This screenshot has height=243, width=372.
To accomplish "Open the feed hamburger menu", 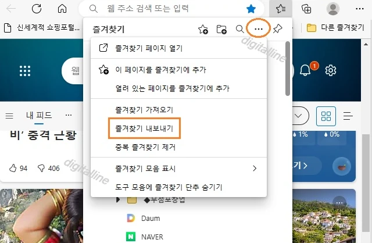I will pyautogui.click(x=9, y=116).
